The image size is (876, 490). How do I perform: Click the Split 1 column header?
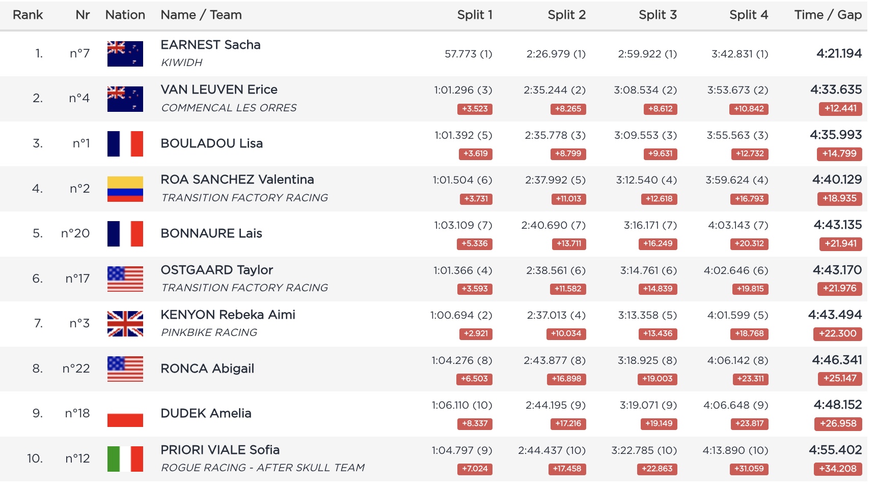pos(474,15)
